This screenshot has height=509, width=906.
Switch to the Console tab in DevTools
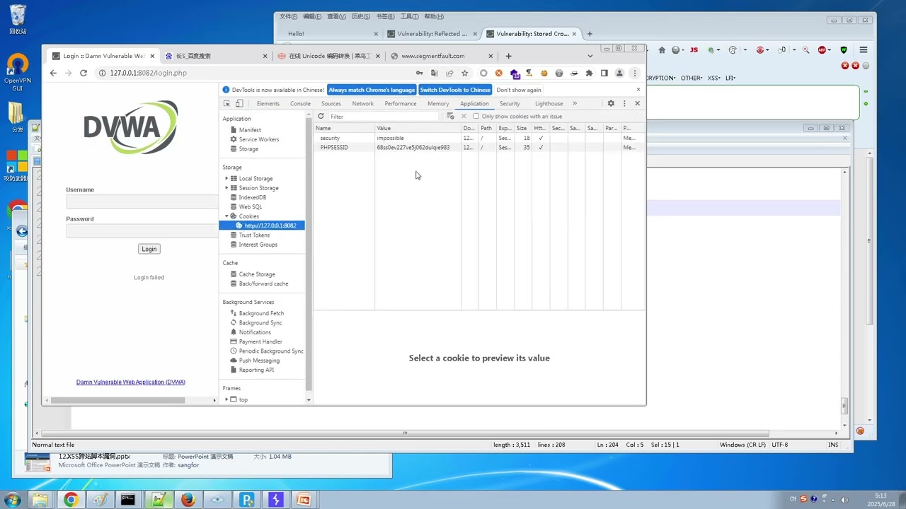pos(300,103)
